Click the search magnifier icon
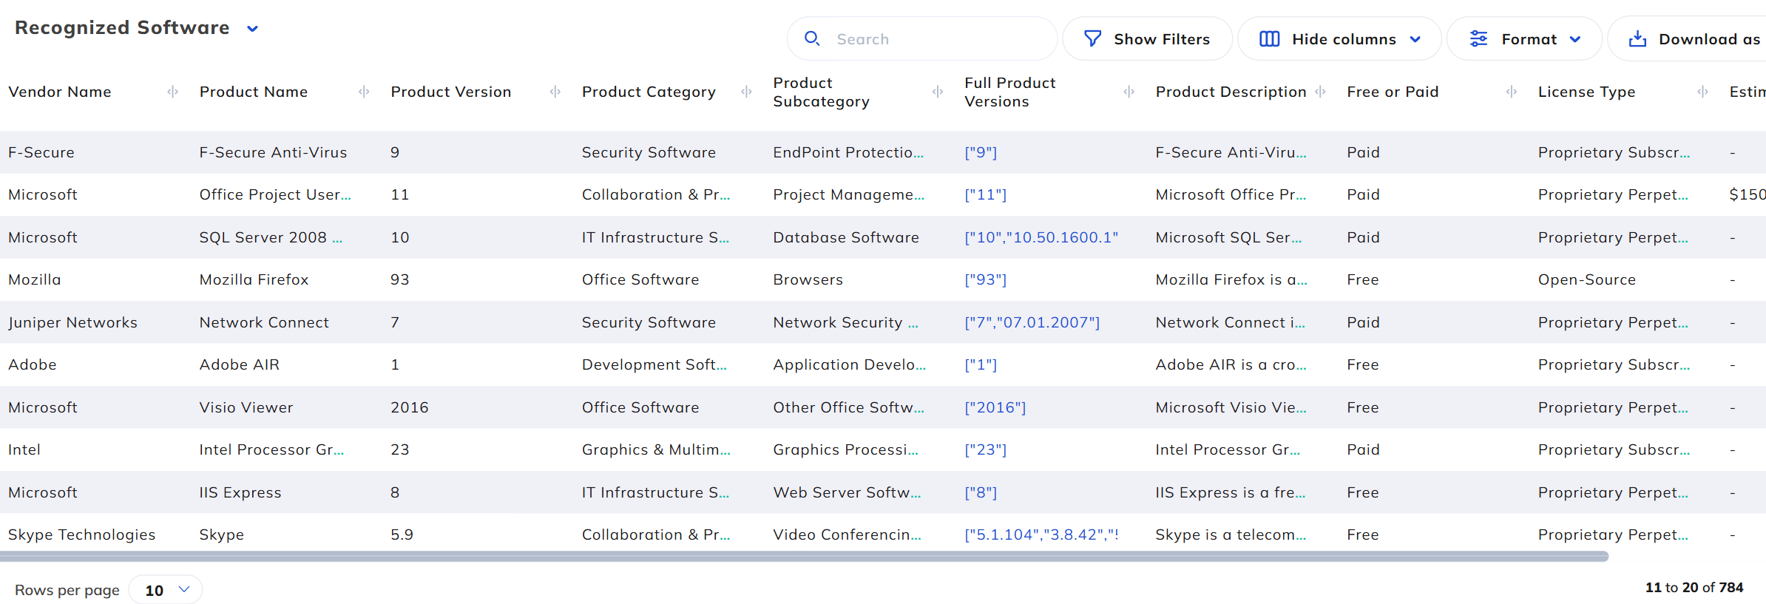 point(812,38)
